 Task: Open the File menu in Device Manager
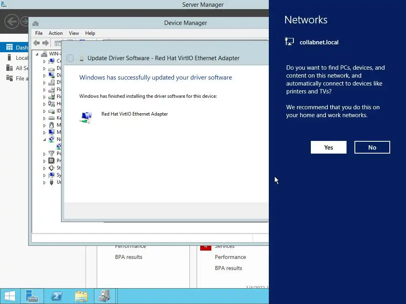click(x=39, y=33)
